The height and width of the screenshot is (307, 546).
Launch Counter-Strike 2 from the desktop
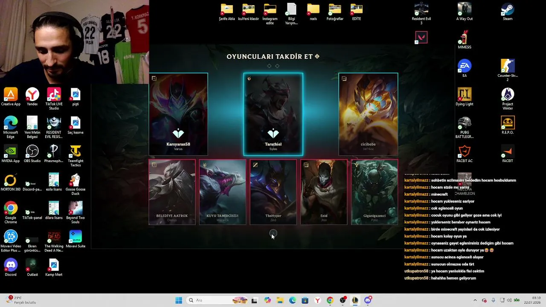tap(508, 71)
